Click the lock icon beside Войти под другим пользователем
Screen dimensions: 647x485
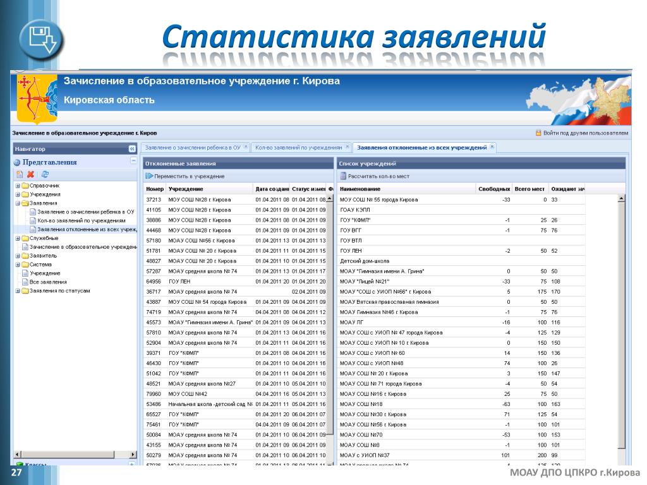pos(538,133)
